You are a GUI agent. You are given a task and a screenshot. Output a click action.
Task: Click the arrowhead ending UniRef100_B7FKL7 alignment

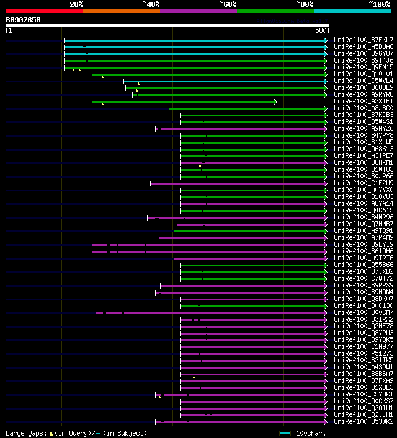click(x=326, y=40)
